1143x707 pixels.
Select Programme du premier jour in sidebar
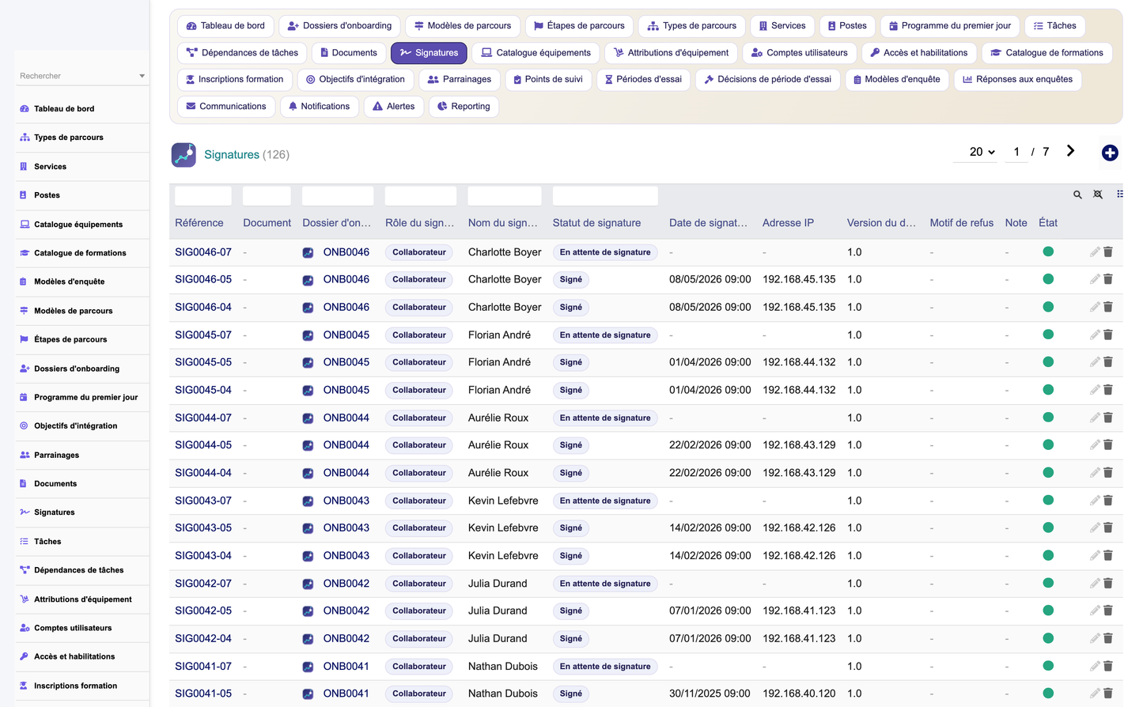tap(82, 397)
